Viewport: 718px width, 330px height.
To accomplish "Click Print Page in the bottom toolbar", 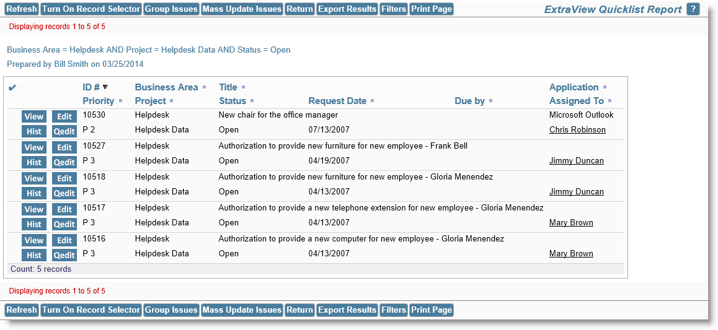I will (x=432, y=310).
